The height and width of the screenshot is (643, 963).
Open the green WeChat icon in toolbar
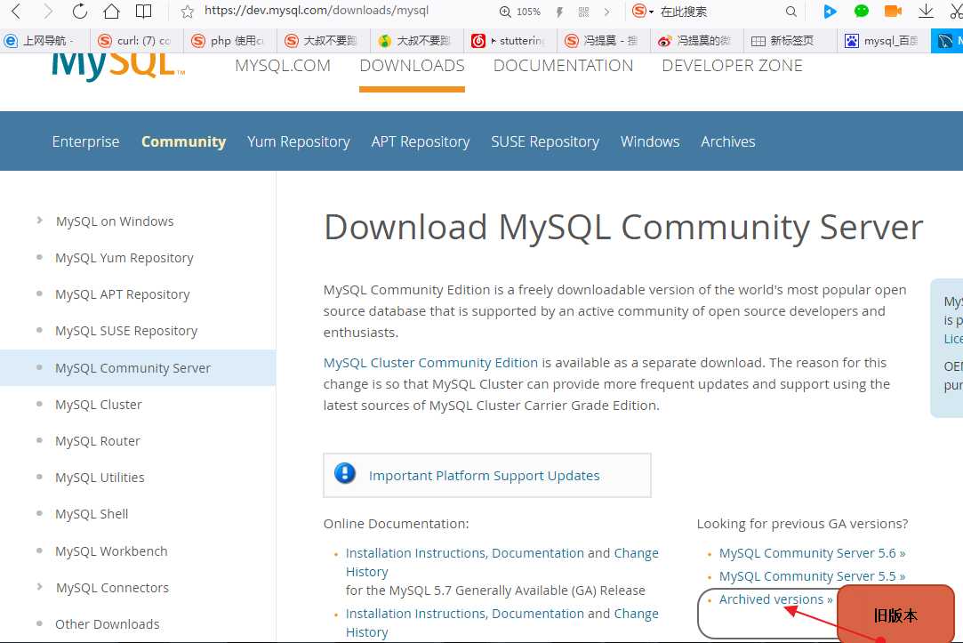[x=862, y=11]
